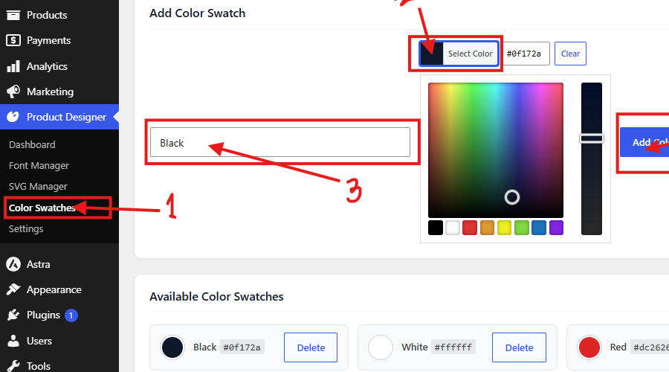Open the Plugins plug icon

13,315
